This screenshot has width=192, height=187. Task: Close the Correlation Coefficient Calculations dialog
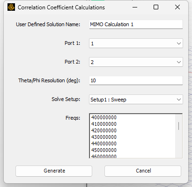click(177, 7)
